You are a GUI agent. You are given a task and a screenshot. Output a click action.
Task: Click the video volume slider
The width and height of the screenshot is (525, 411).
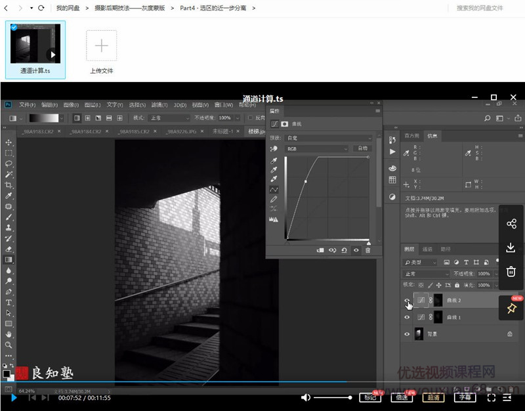tap(332, 397)
